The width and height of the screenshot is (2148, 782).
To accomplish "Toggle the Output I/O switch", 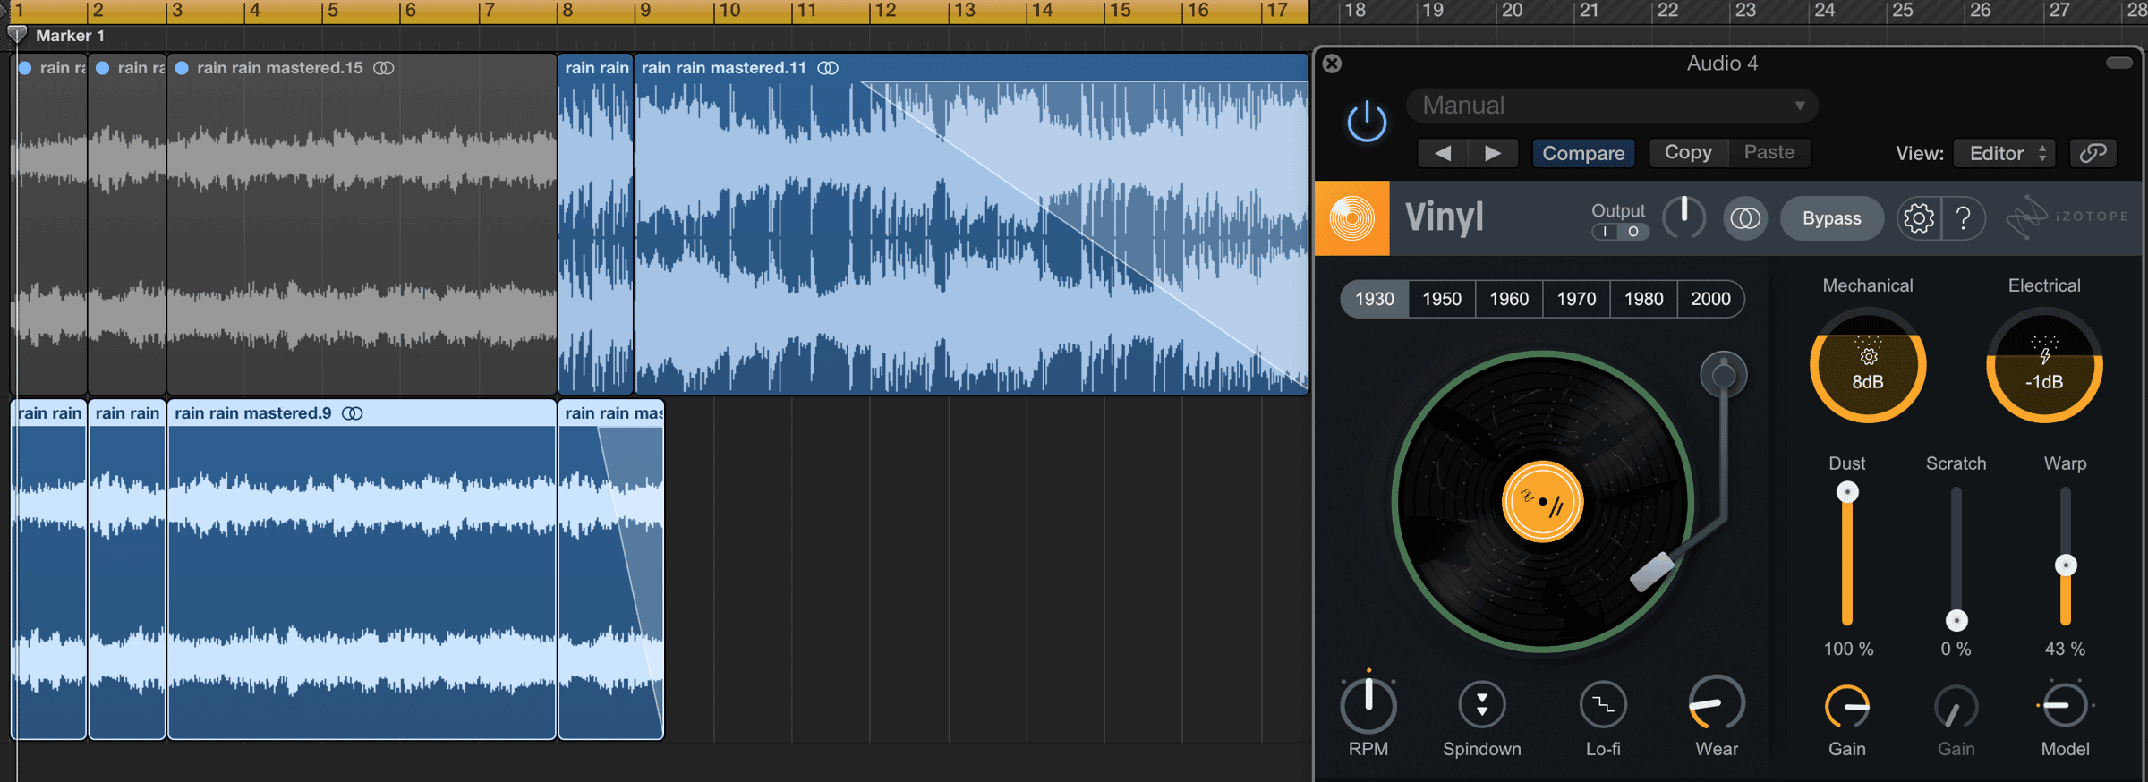I will click(x=1620, y=232).
